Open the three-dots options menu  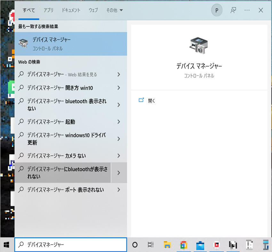247,11
